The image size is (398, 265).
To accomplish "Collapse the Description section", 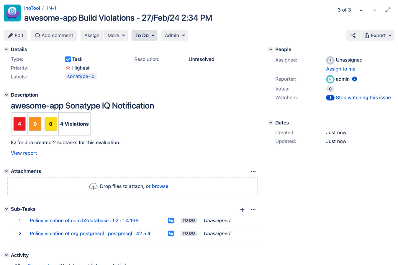I will (x=6, y=95).
